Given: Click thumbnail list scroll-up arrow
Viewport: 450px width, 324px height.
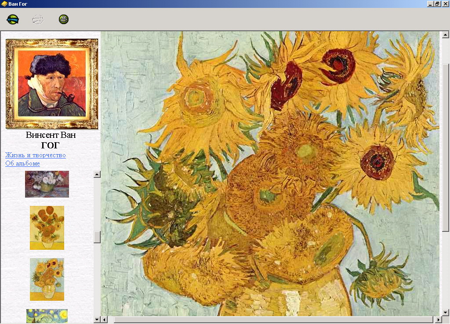Looking at the screenshot, I should (97, 174).
